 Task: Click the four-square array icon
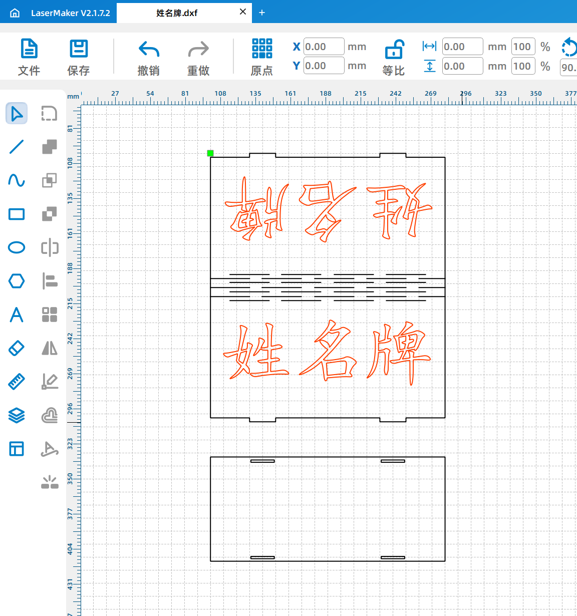(x=50, y=315)
